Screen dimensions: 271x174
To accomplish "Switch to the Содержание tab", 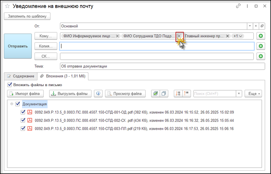I will (20, 76).
